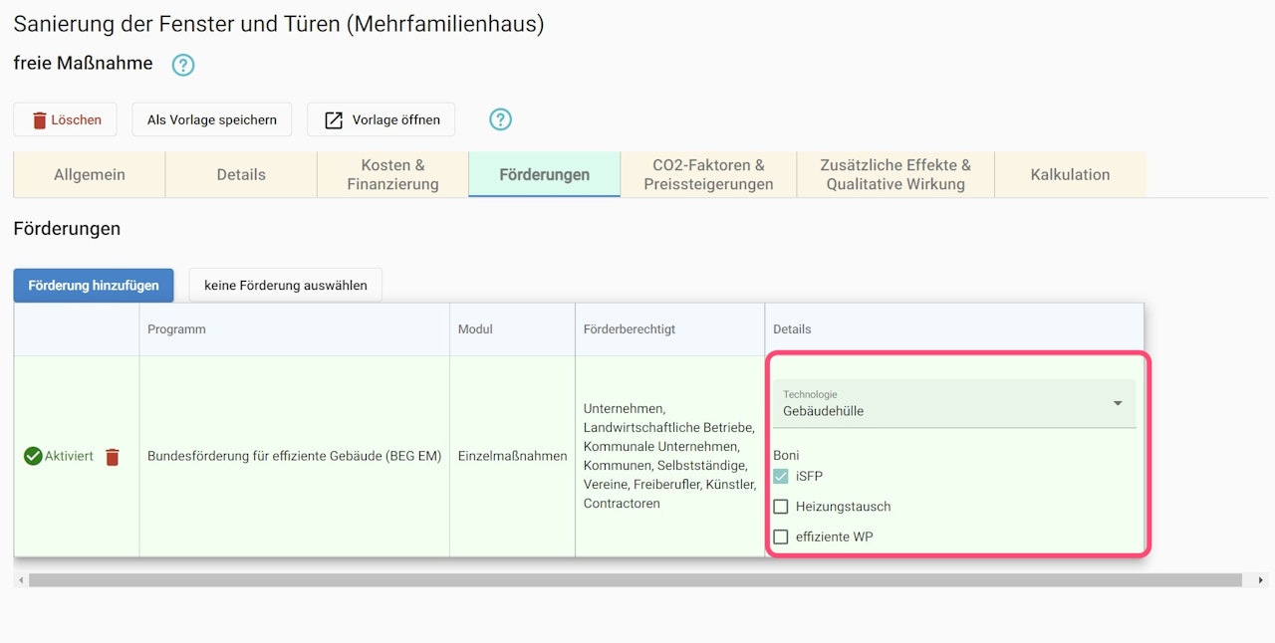Uncheck the iSFP bonus checkbox
The height and width of the screenshot is (643, 1275).
(781, 477)
